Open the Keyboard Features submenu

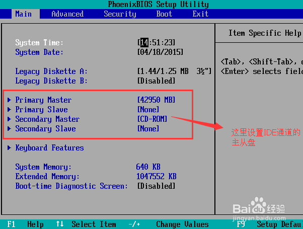tap(50, 148)
